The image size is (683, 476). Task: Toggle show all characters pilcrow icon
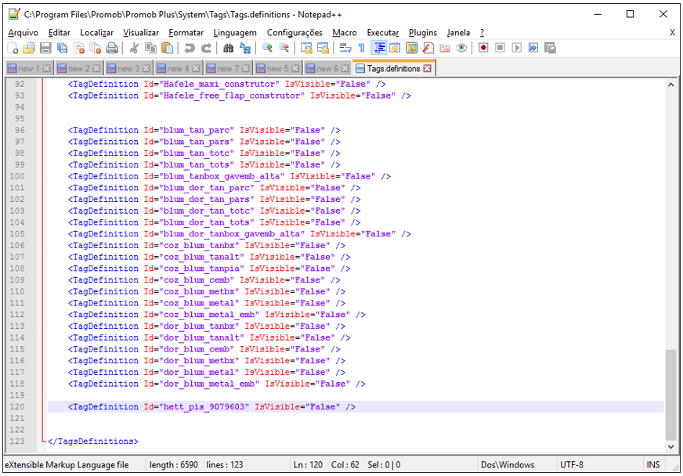click(x=361, y=48)
